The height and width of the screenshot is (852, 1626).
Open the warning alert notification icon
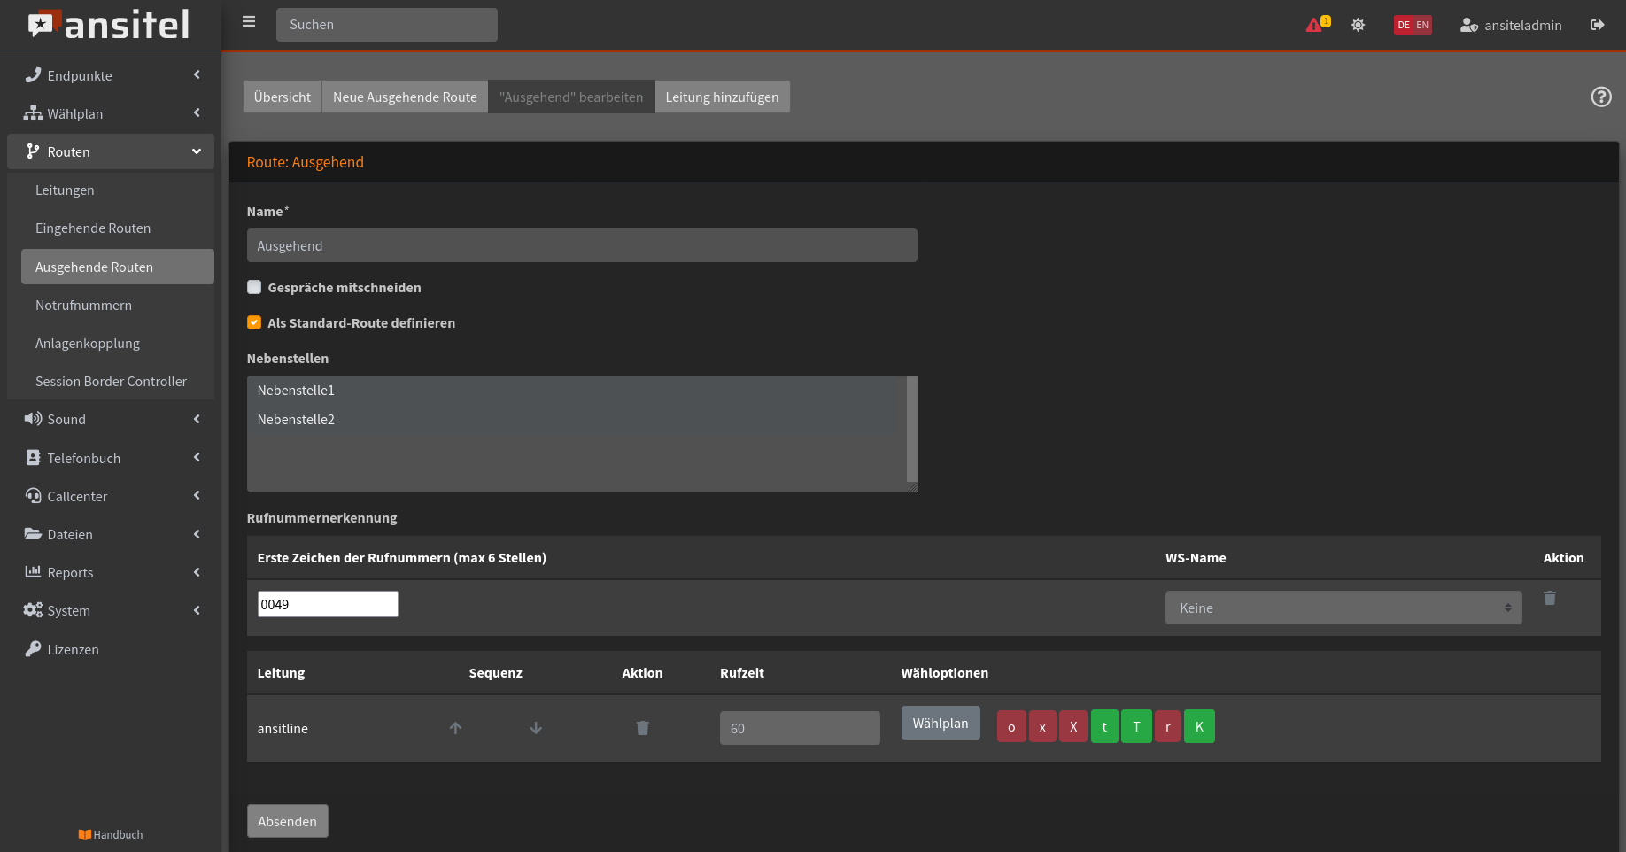1315,25
